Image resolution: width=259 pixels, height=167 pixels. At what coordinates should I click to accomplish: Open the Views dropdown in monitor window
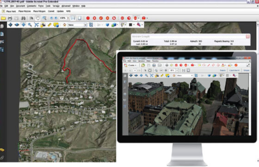click(x=185, y=76)
